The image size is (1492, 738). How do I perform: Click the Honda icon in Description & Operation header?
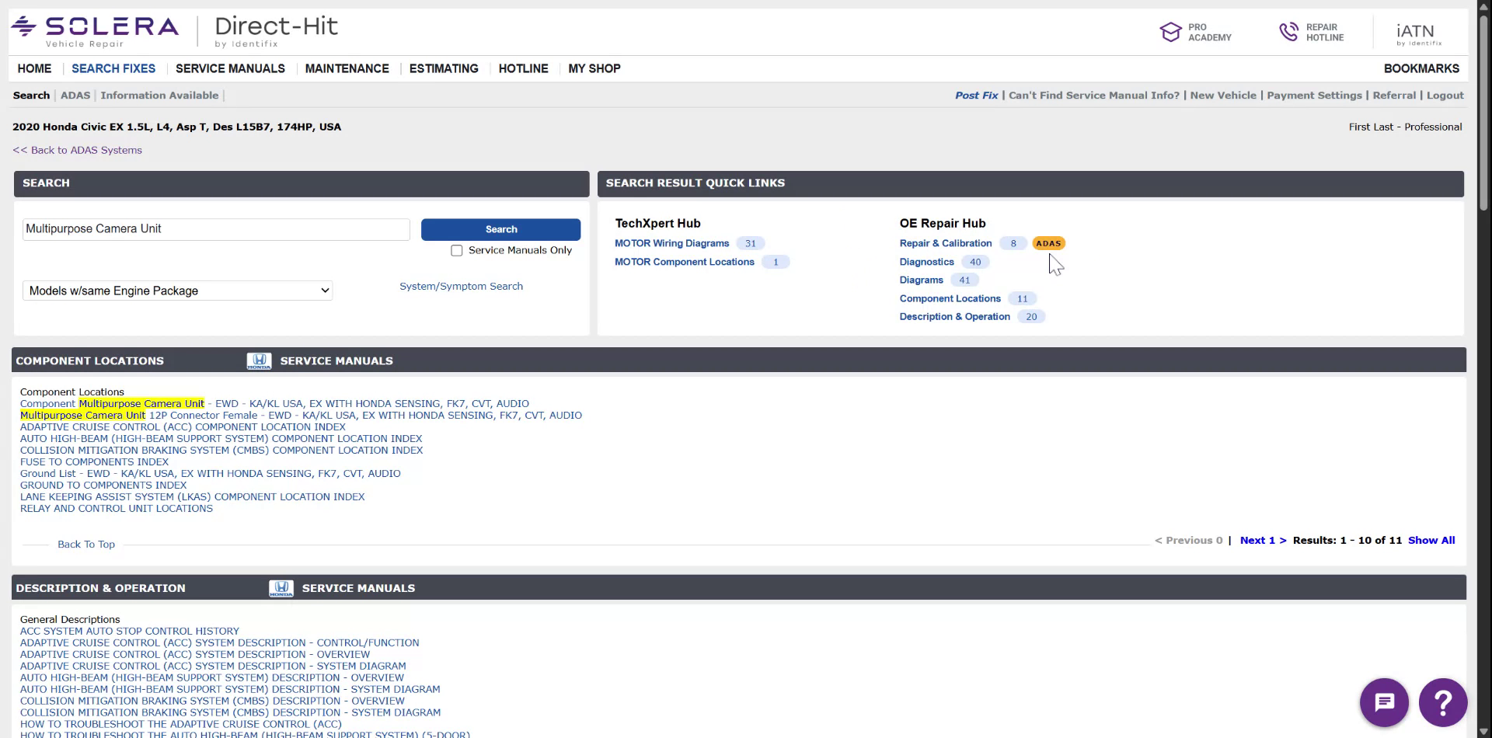(281, 588)
